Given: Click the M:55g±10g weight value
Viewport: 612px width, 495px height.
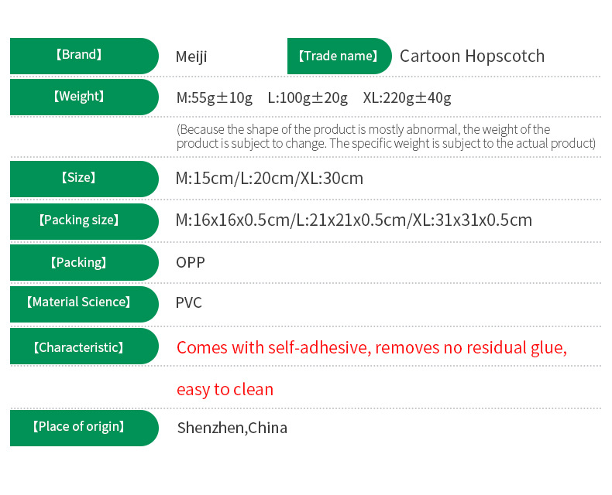Looking at the screenshot, I should (x=215, y=97).
